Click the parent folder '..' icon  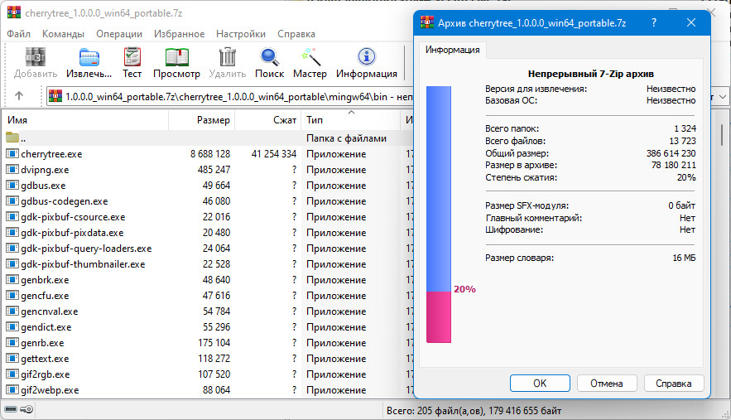[x=12, y=138]
